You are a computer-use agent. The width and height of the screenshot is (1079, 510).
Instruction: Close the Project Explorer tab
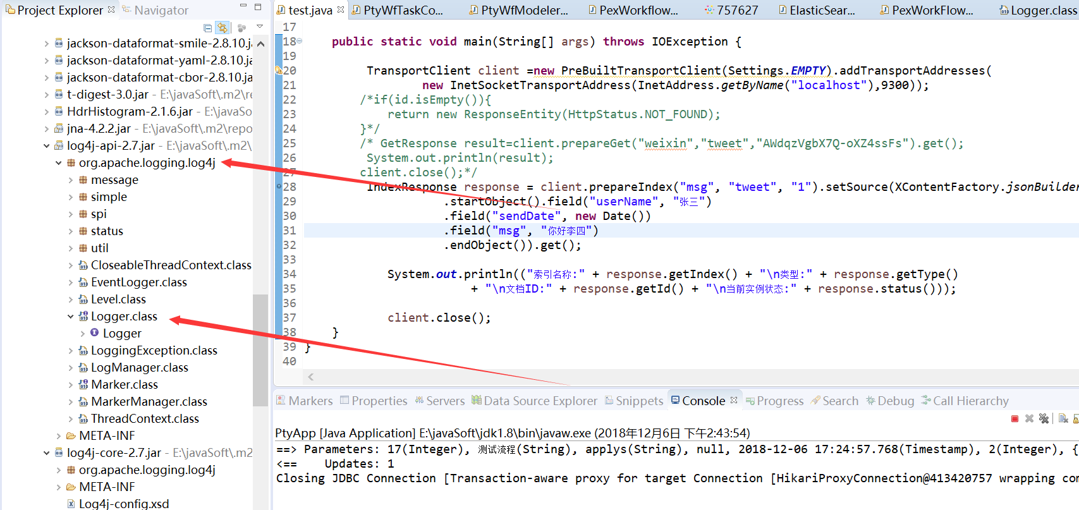point(111,9)
